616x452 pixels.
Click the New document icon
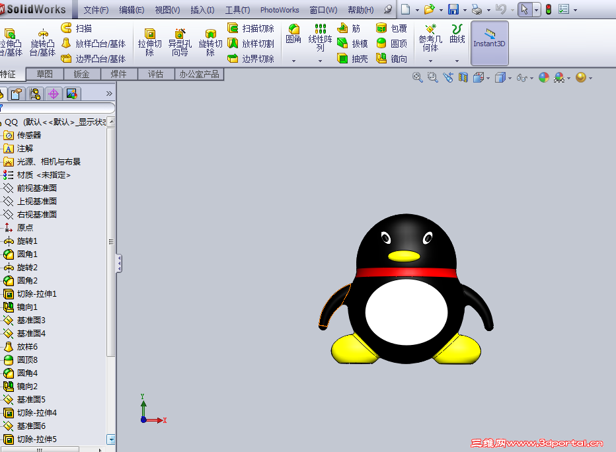[405, 9]
